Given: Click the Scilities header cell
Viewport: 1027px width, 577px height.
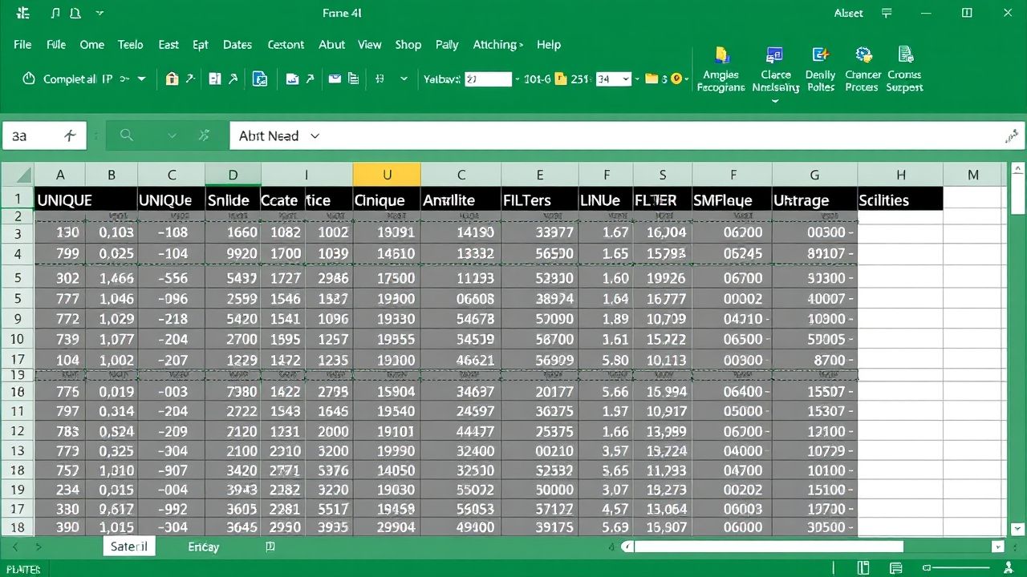Looking at the screenshot, I should [x=900, y=200].
